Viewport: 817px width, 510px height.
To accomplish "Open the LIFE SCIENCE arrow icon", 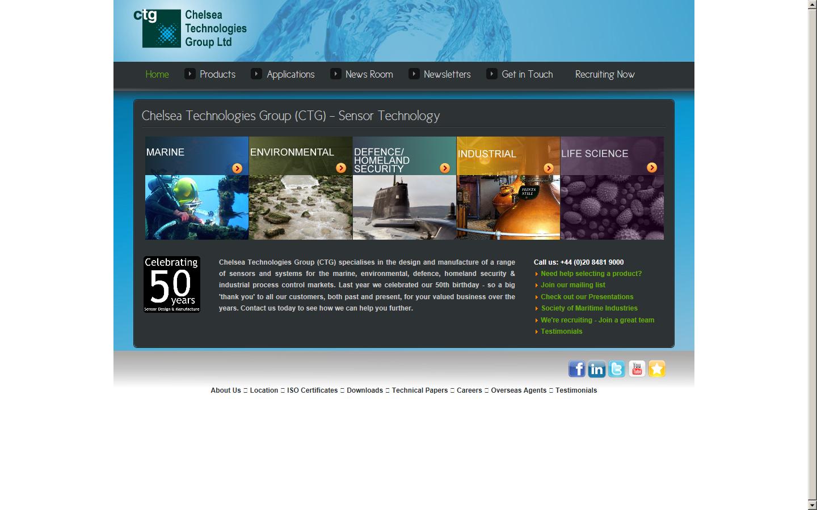I will (x=651, y=168).
